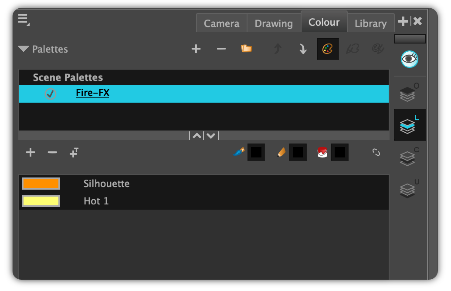Click the add new colour swatch plus icon
Image resolution: width=451 pixels, height=291 pixels.
tap(31, 152)
